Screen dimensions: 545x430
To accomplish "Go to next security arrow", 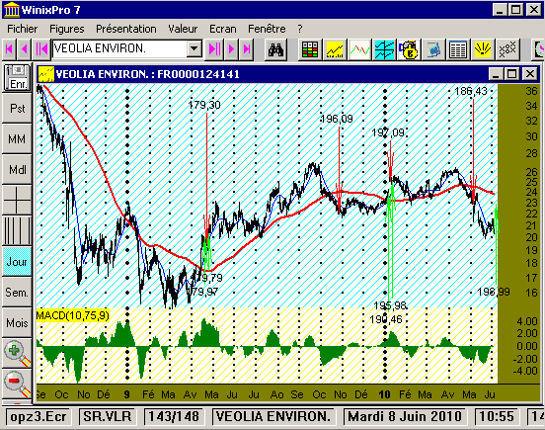I will [231, 49].
